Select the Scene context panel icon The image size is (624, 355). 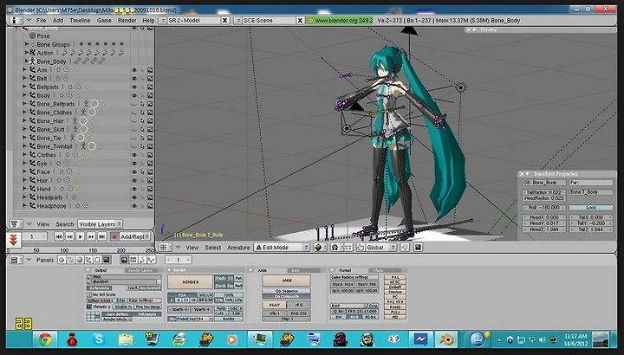106,260
